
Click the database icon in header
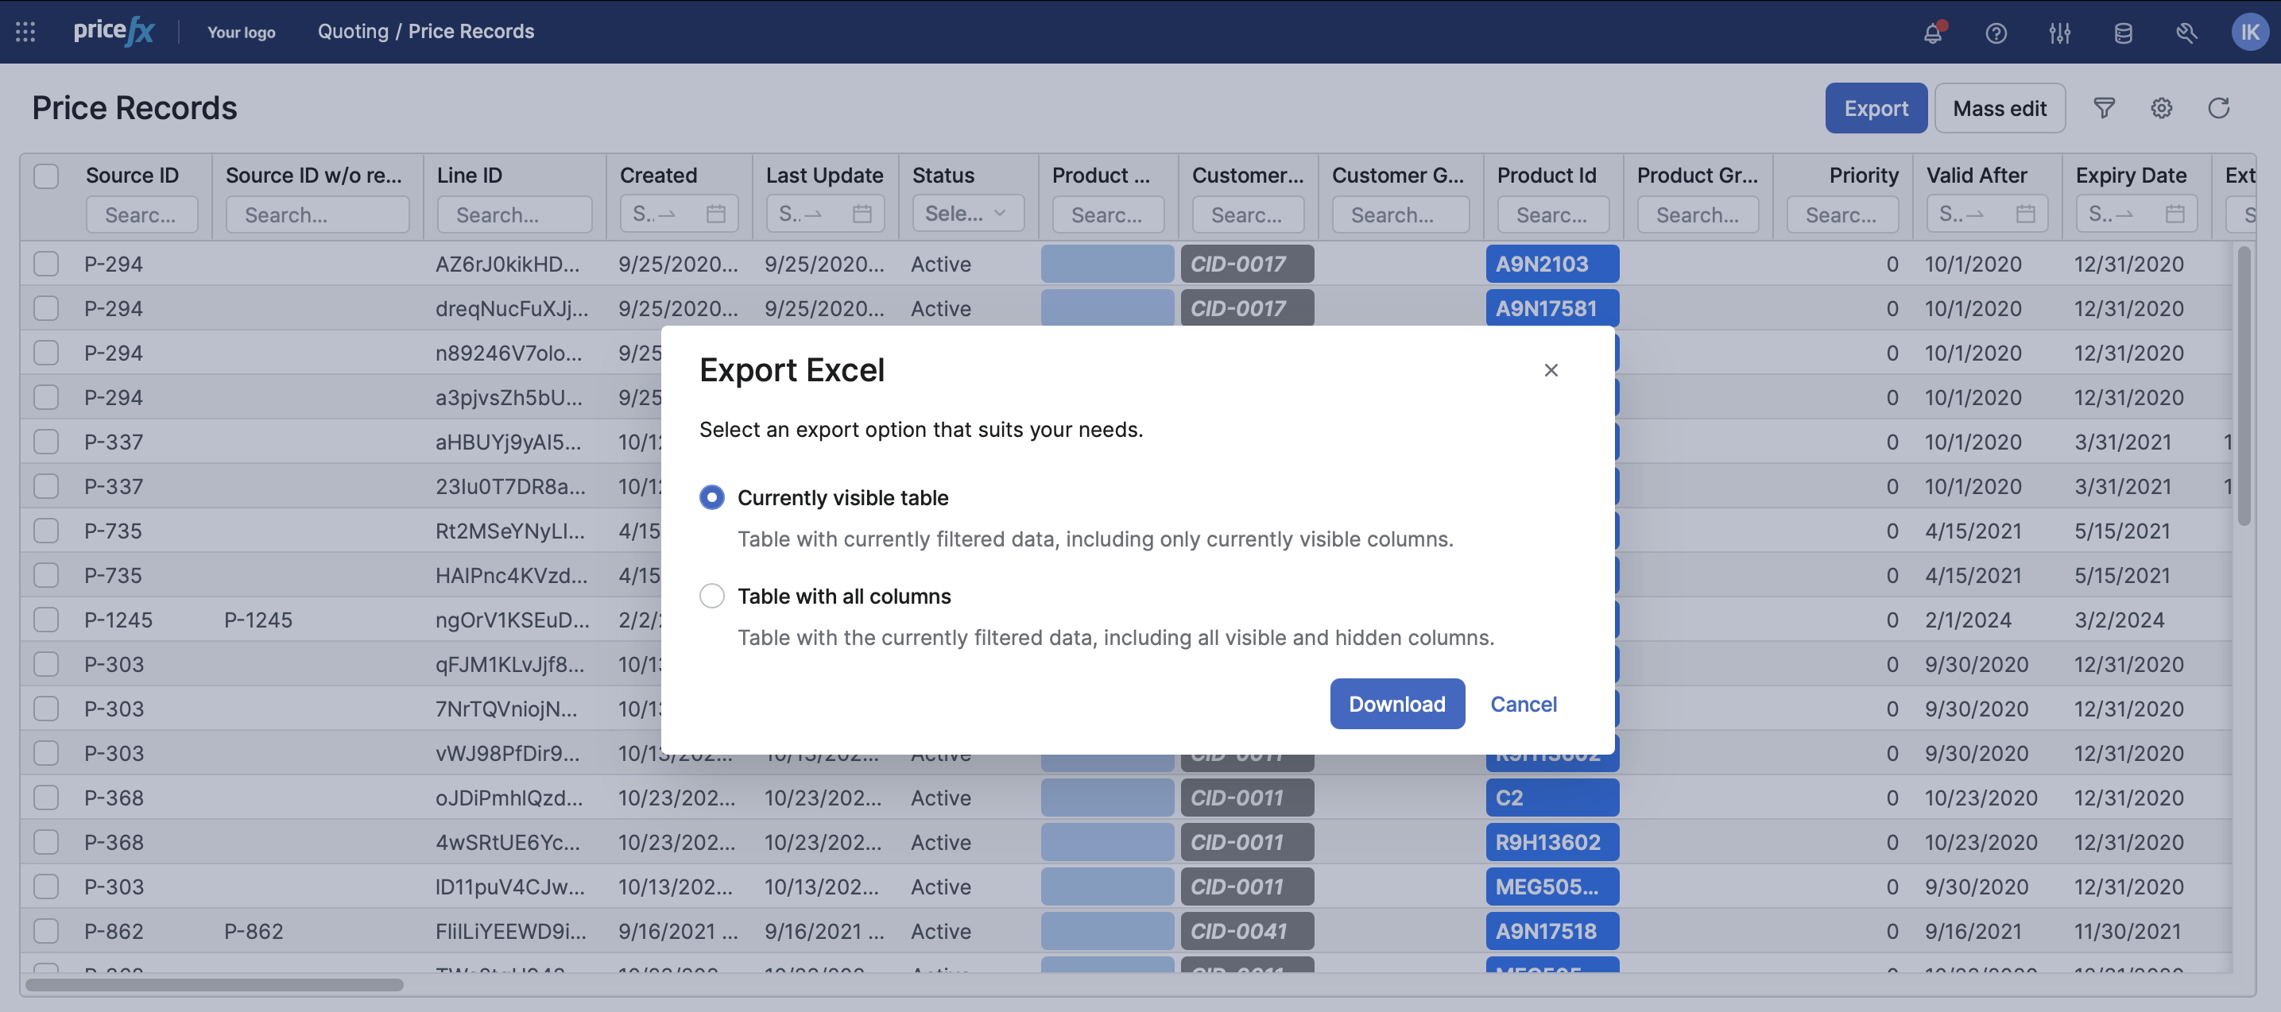click(2124, 33)
